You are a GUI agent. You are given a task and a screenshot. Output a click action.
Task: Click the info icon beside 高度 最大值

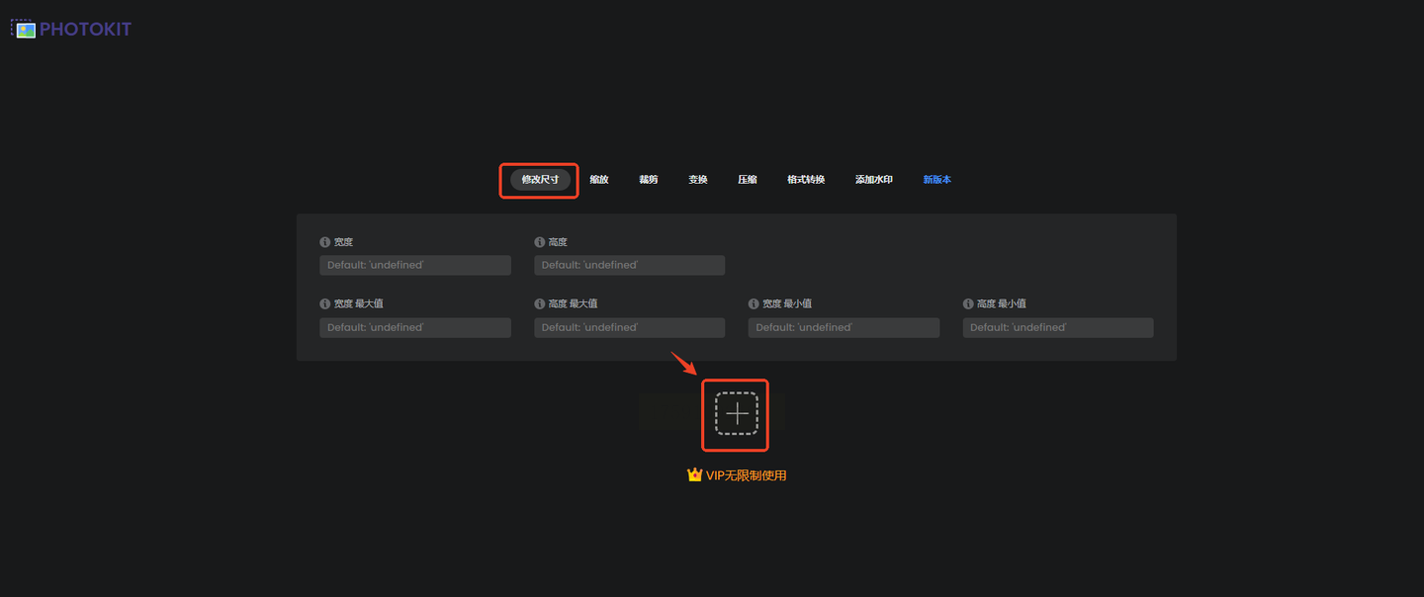540,304
